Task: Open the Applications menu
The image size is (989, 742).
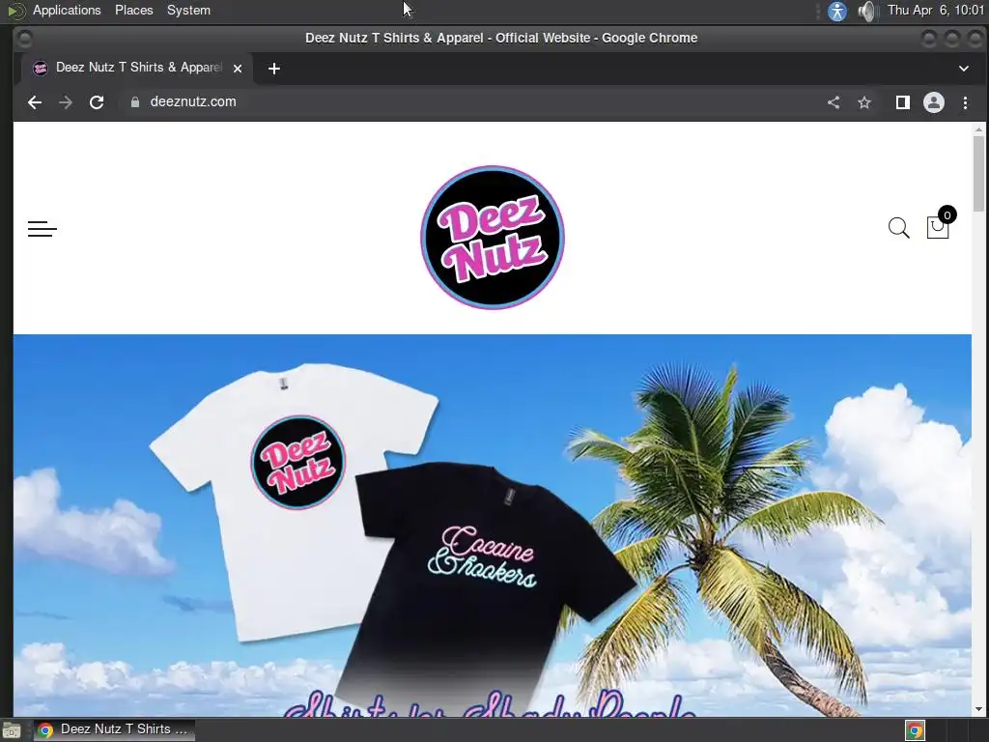Action: coord(67,10)
